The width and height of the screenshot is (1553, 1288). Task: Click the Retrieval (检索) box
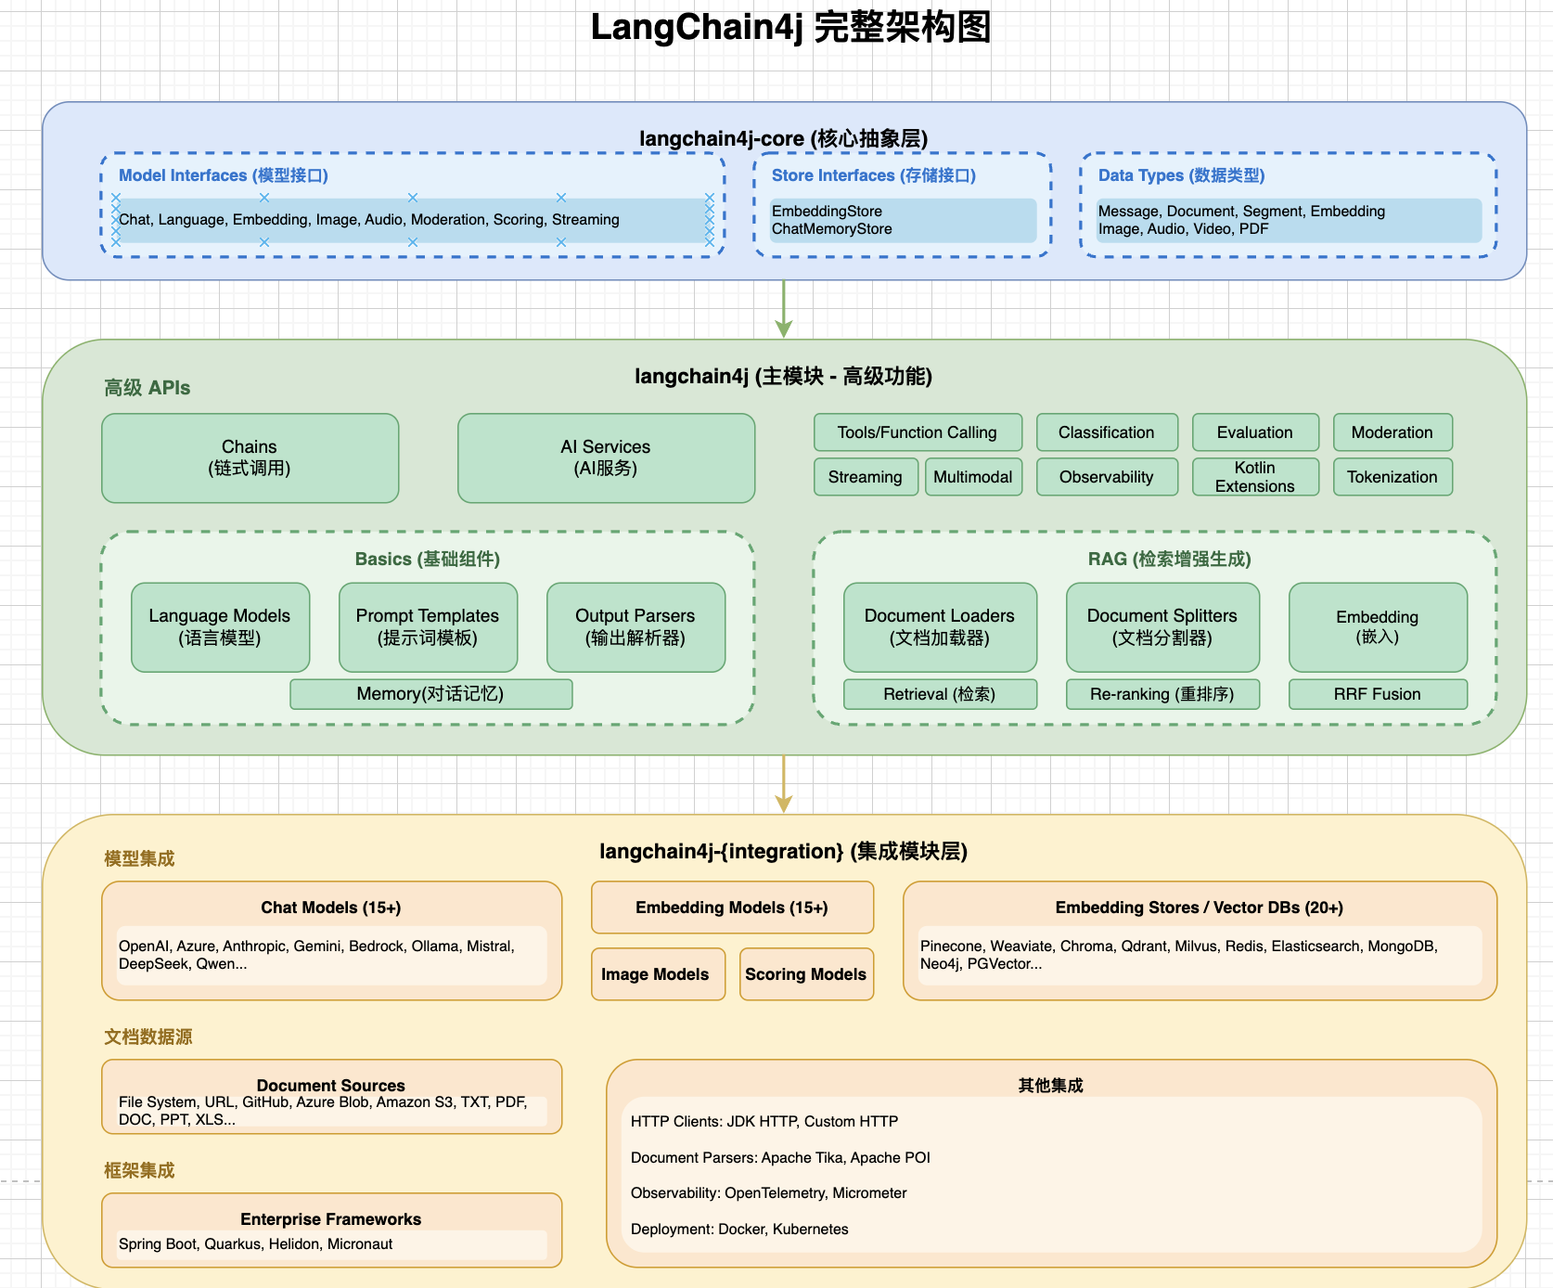(941, 694)
